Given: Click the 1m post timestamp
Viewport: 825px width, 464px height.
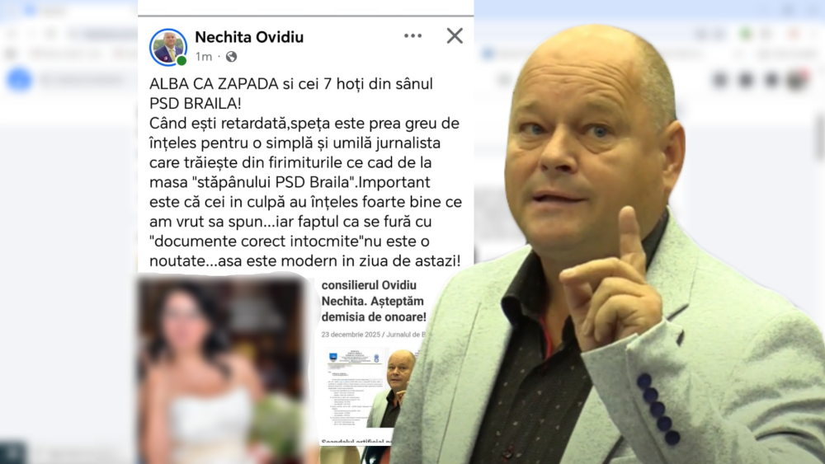Looking at the screenshot, I should (204, 57).
